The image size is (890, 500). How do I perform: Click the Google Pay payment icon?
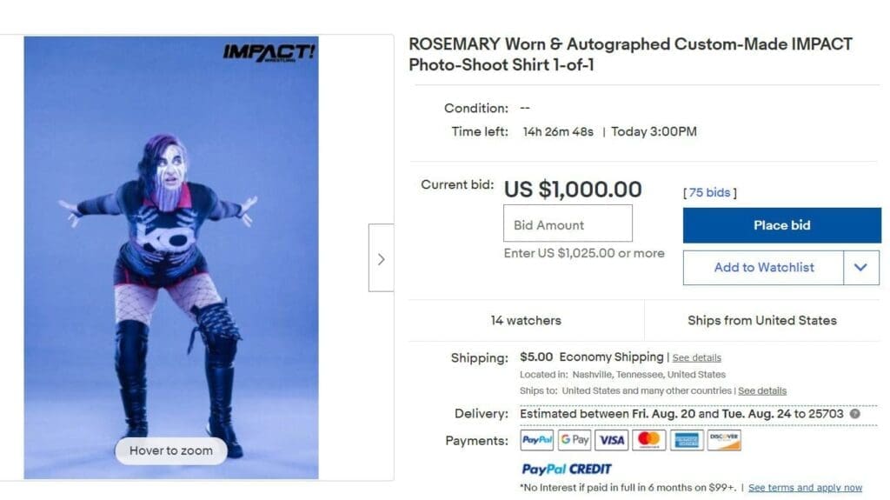[x=575, y=440]
